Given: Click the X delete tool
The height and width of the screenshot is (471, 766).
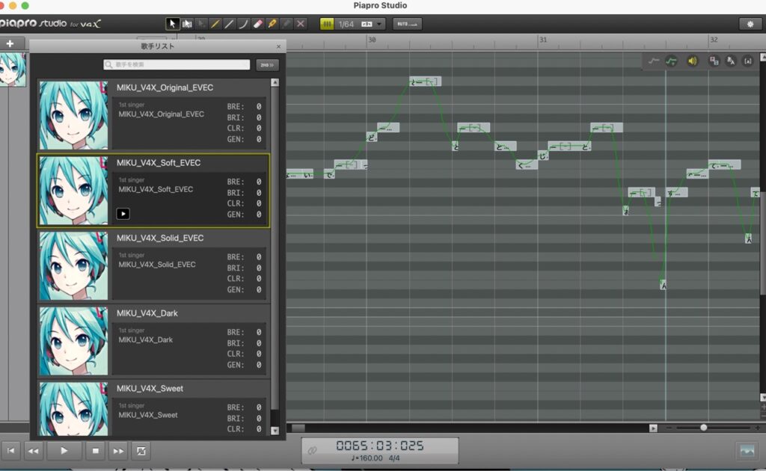Looking at the screenshot, I should [x=301, y=23].
